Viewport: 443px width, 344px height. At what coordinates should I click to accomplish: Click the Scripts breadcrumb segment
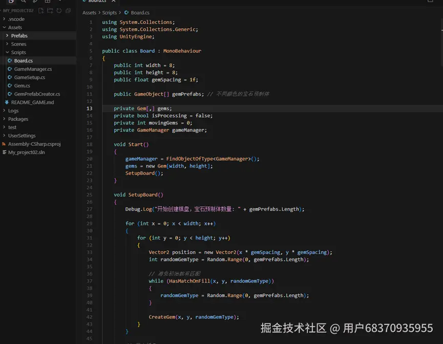click(109, 13)
